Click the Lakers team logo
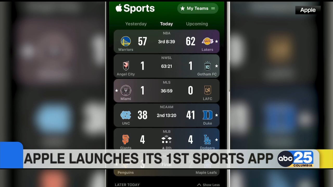 pos(208,41)
